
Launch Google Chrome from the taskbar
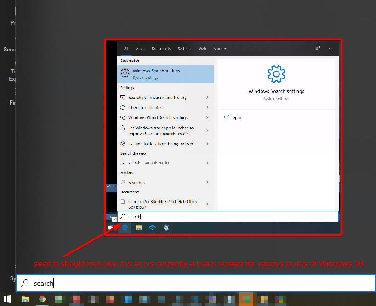(42, 299)
